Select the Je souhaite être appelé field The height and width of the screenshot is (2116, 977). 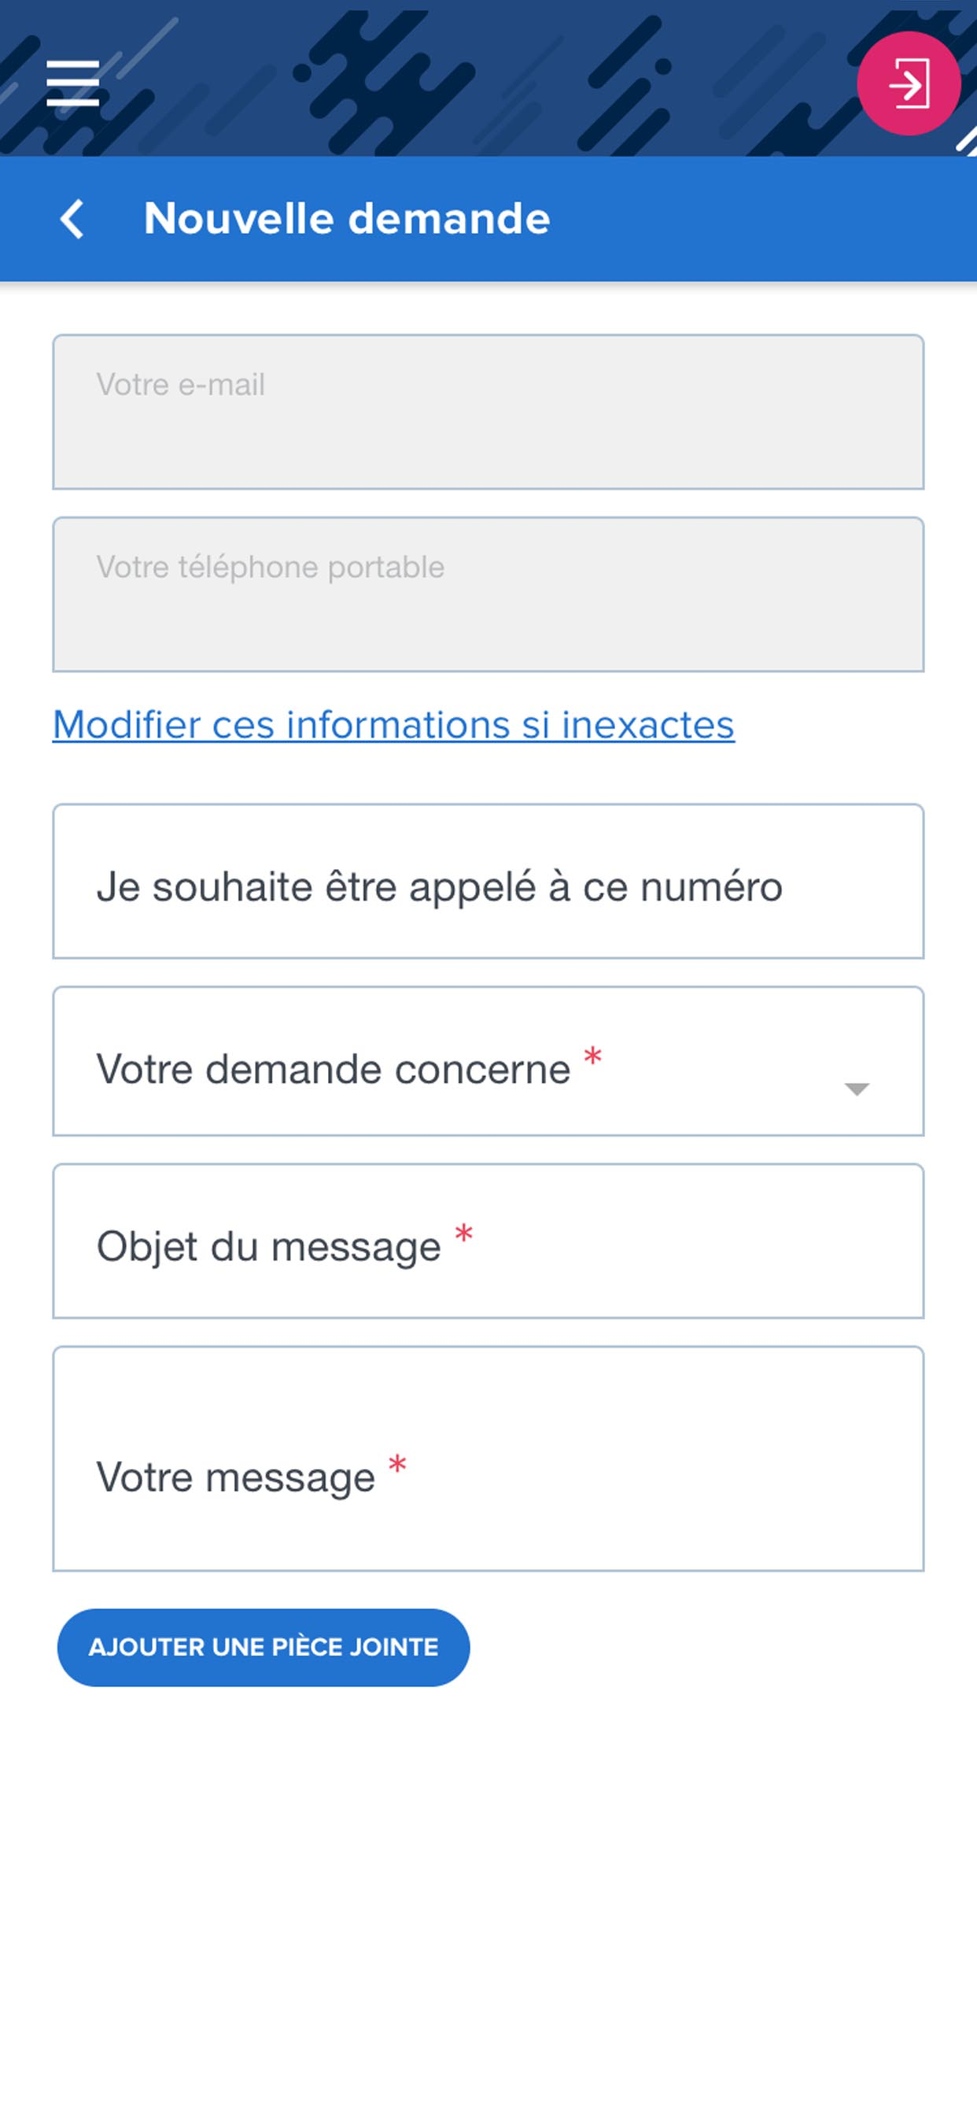tap(489, 882)
